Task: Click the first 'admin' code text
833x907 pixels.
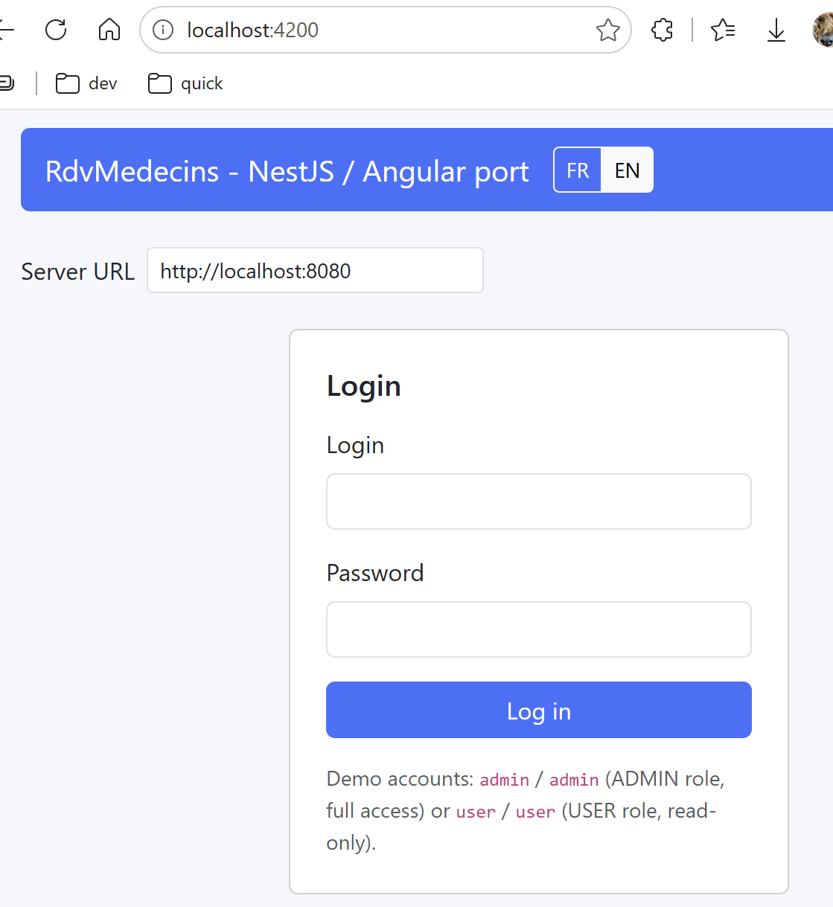Action: [x=505, y=780]
